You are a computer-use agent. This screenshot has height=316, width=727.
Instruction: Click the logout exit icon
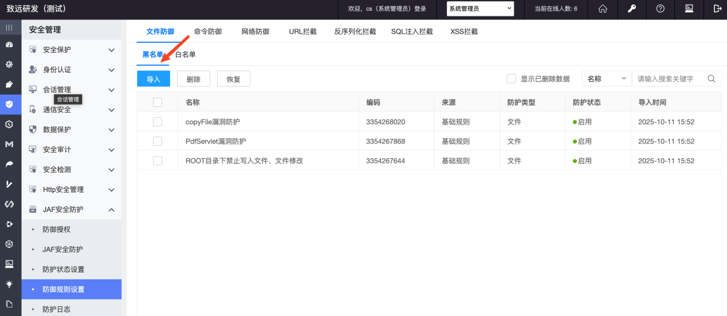pyautogui.click(x=717, y=9)
